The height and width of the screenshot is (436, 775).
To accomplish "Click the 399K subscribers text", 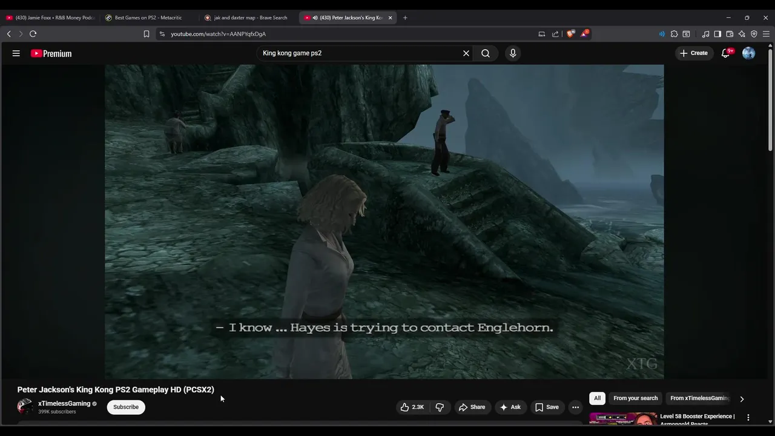I will tap(57, 412).
